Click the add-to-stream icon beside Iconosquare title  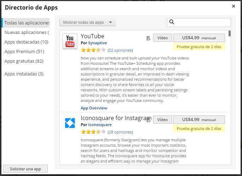(148, 120)
